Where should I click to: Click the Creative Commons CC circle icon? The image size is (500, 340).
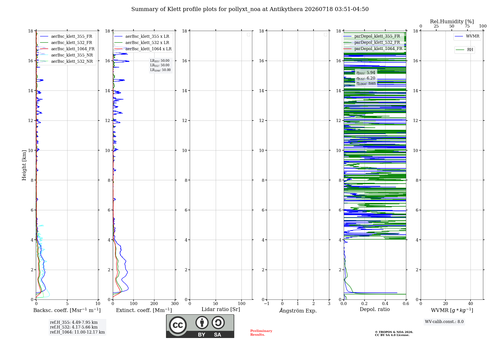pos(178,325)
